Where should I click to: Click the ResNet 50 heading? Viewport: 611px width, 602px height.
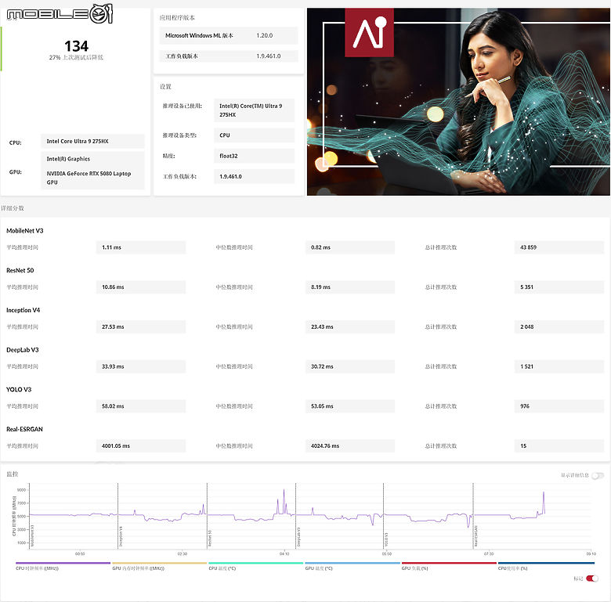(x=20, y=270)
